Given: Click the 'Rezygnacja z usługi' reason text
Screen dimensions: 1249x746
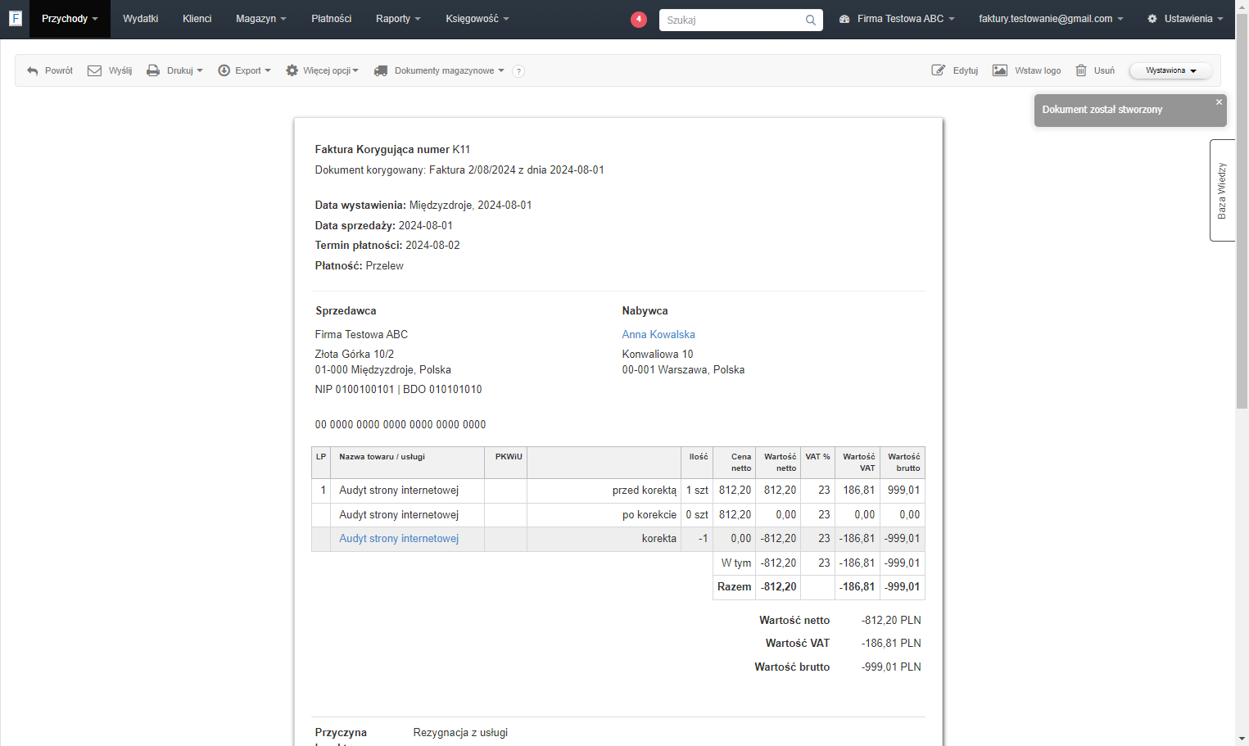Looking at the screenshot, I should pos(460,733).
